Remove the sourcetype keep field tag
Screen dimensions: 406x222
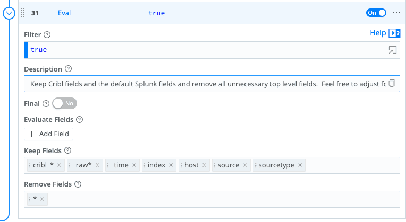(300, 165)
